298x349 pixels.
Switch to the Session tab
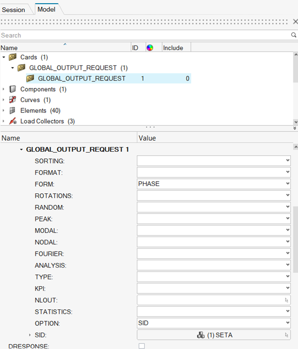[13, 10]
